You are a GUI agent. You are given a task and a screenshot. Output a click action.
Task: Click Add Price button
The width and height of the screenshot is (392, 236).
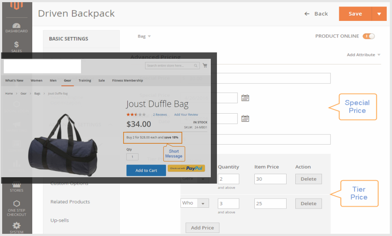tap(203, 228)
